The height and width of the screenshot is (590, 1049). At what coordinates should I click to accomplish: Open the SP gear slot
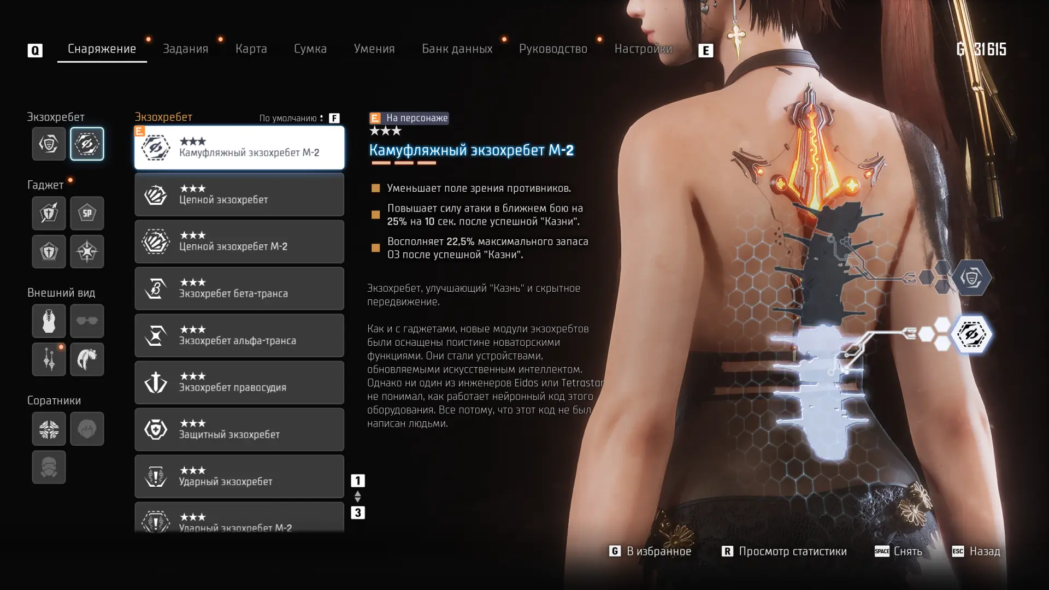point(87,213)
